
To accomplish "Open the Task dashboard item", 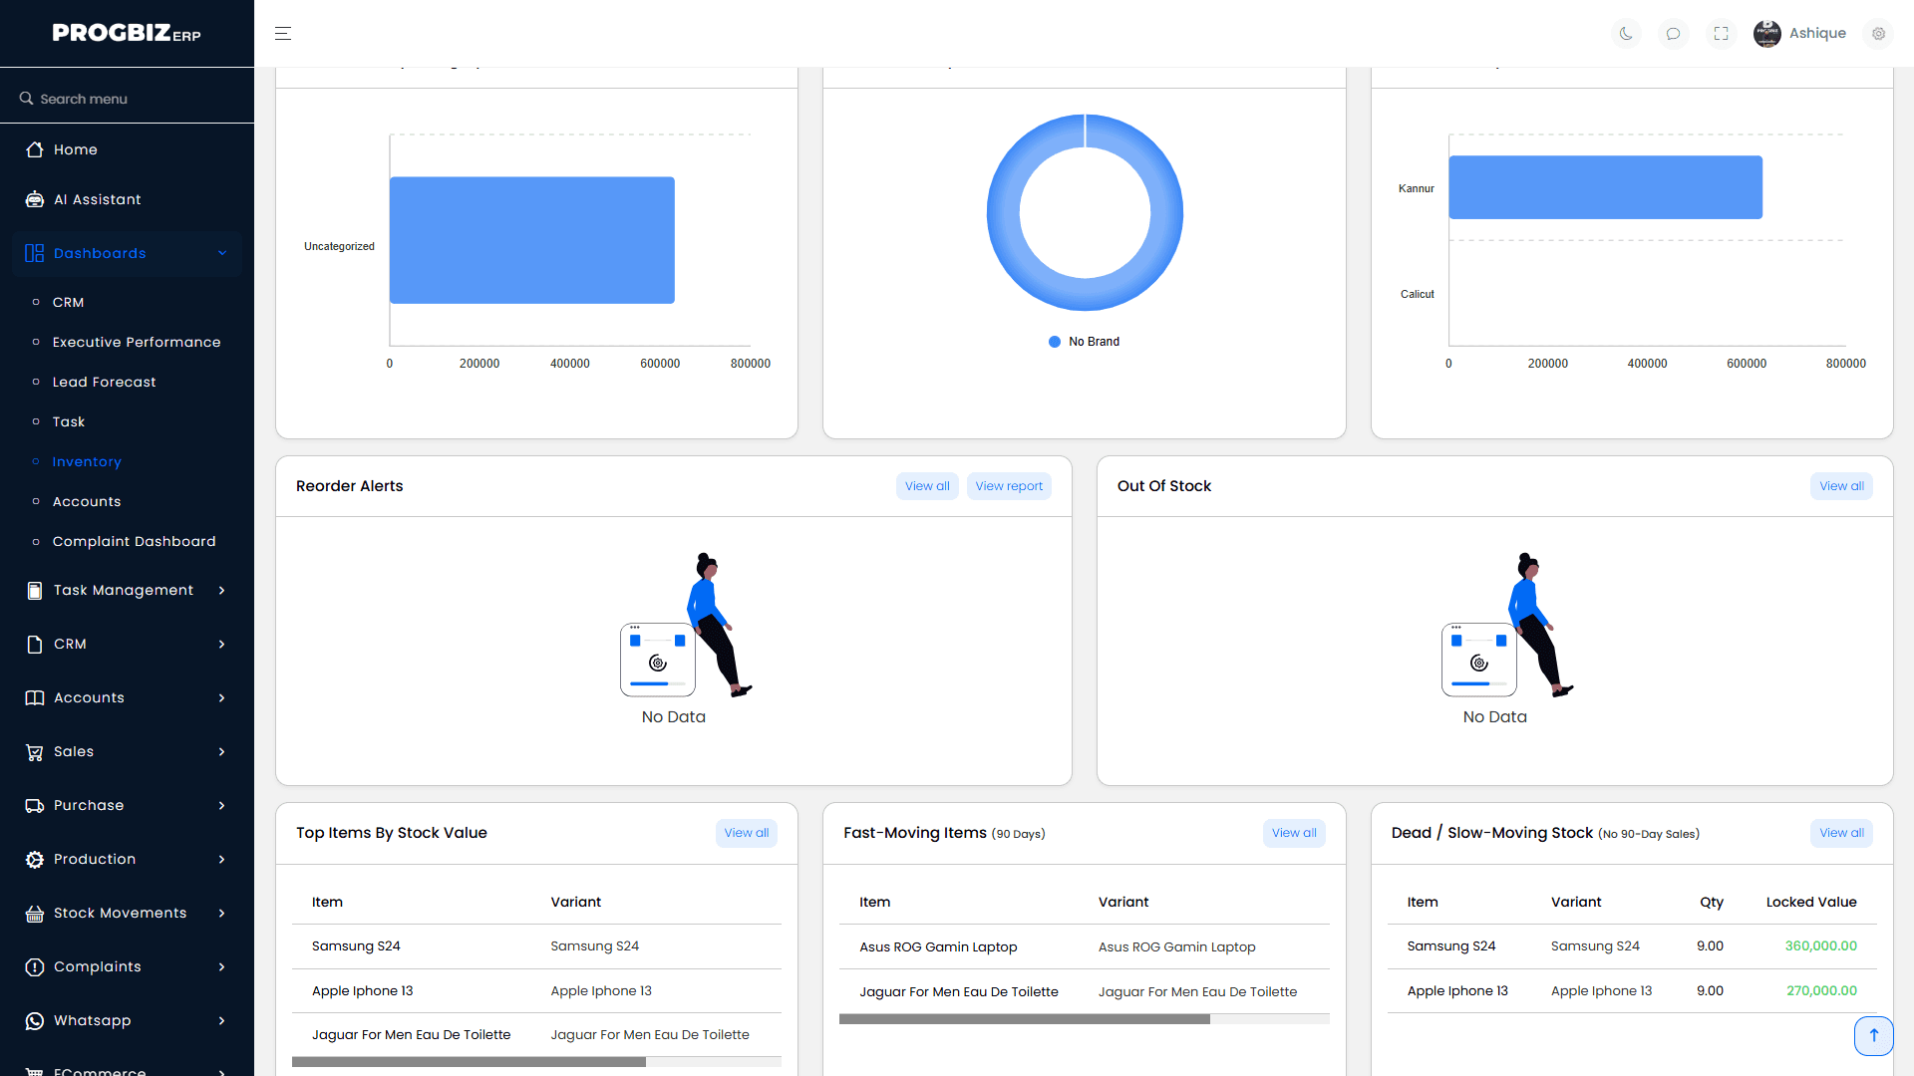I will click(x=68, y=421).
